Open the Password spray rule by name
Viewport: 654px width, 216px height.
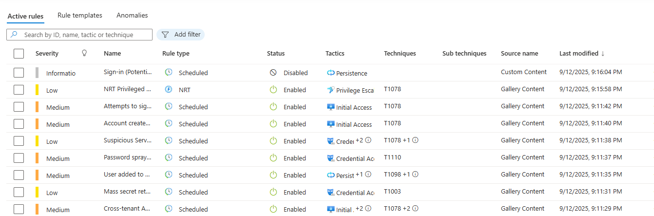127,157
